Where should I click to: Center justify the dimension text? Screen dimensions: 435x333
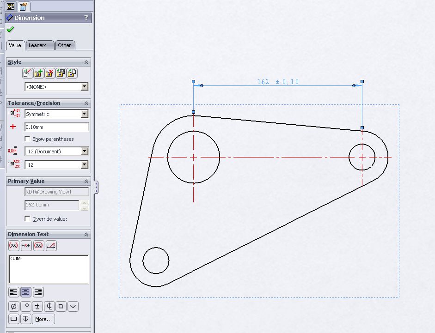click(x=26, y=292)
